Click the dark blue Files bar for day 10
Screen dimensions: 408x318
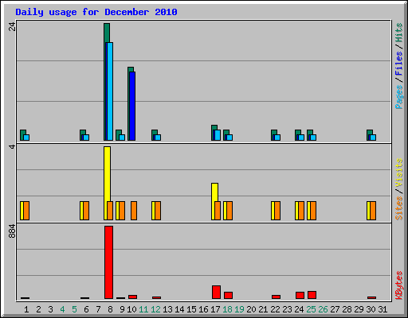pos(132,106)
